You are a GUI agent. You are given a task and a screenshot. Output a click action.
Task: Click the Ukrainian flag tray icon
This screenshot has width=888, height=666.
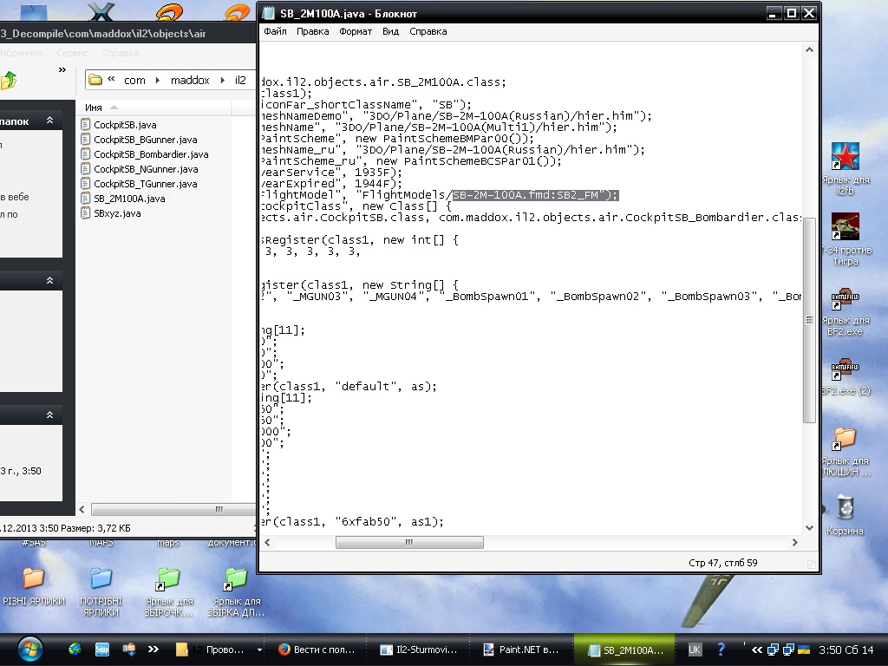click(x=803, y=650)
